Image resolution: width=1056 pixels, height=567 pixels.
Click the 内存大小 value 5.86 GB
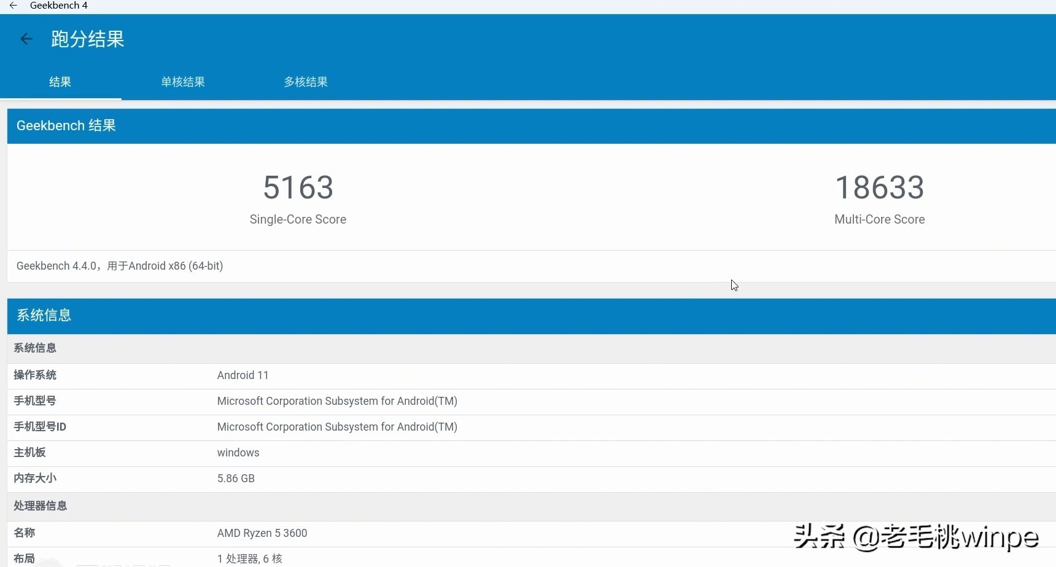tap(236, 479)
